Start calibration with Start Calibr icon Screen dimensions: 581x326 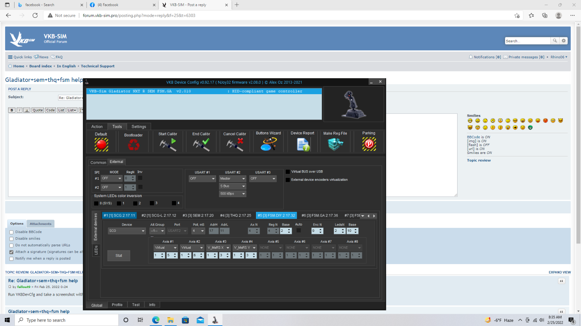pyautogui.click(x=168, y=145)
